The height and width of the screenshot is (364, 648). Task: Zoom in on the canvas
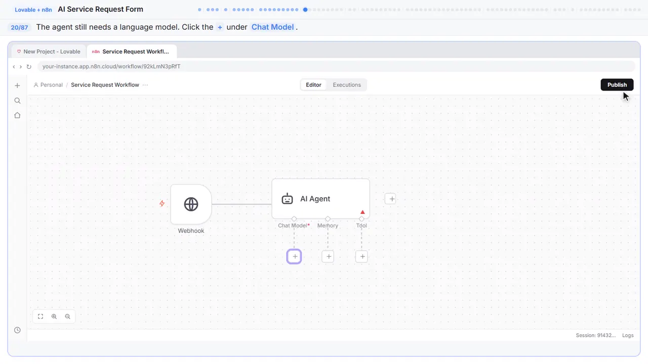(54, 316)
